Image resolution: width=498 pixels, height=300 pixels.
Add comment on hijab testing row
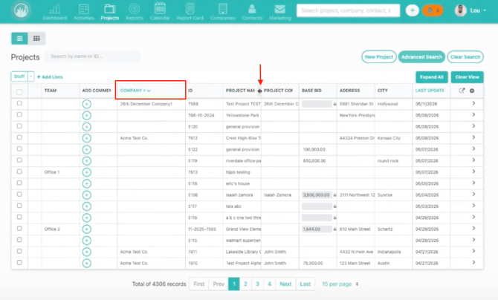click(x=87, y=172)
